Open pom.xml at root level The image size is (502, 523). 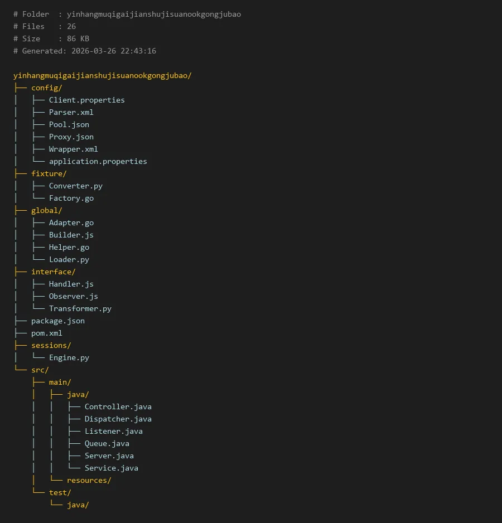[x=46, y=333]
